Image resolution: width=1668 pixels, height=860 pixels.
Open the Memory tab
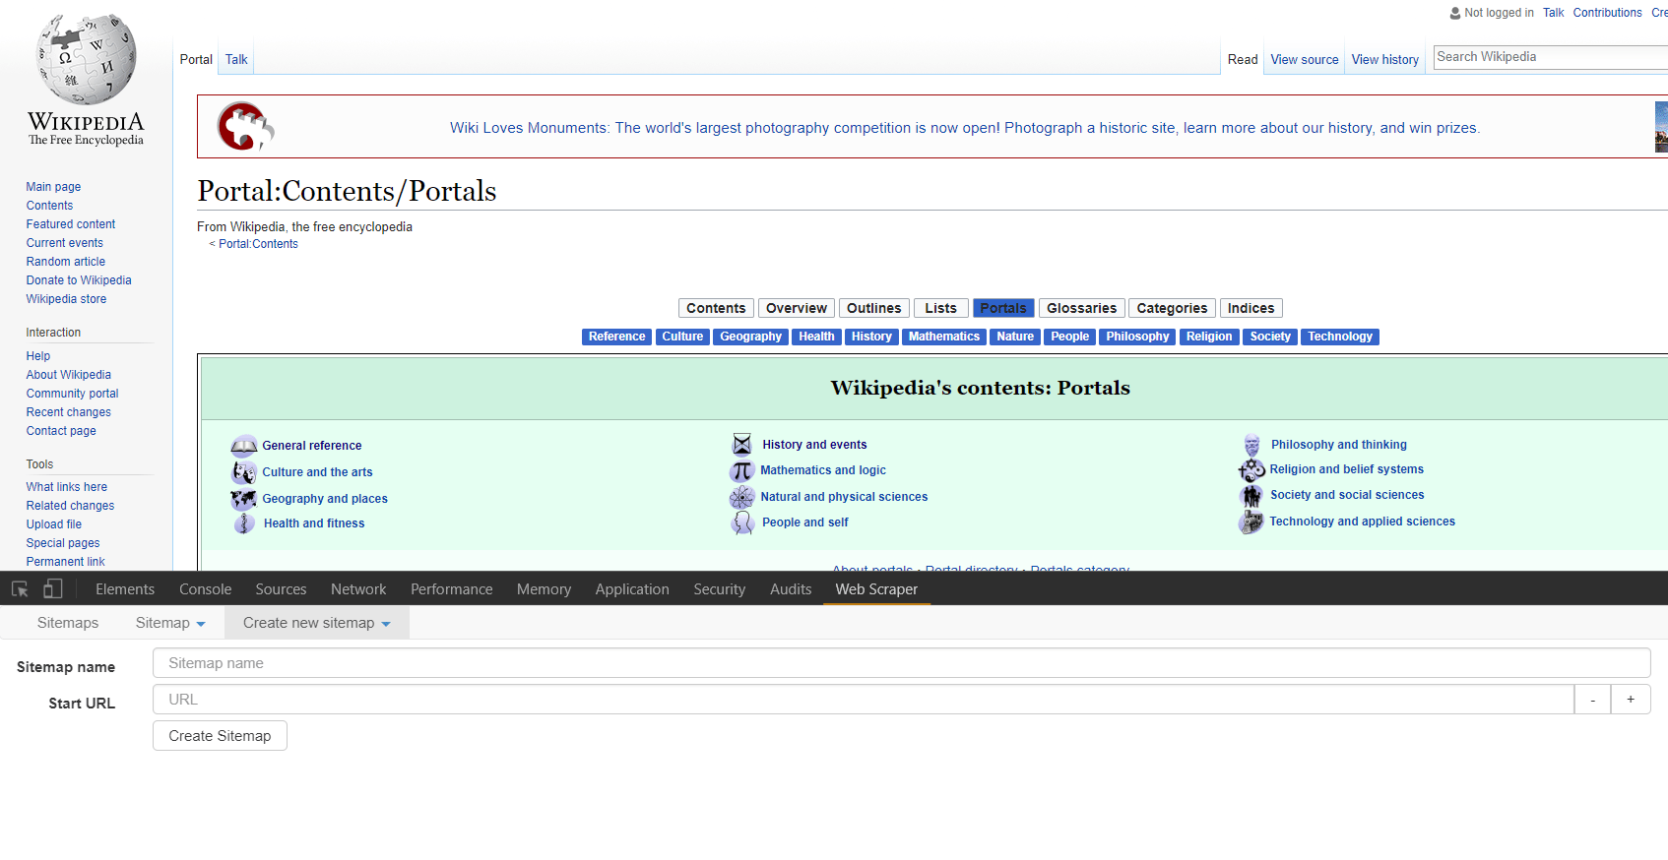(x=544, y=589)
